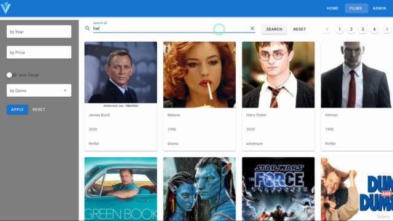Click the won Oscar label
The width and height of the screenshot is (393, 221).
29,75
